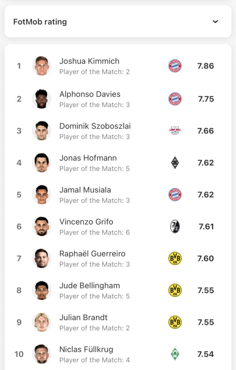Image resolution: width=236 pixels, height=370 pixels.
Task: Click SC Freiburg crest beside Vincenzo Grifo
Action: point(175,227)
